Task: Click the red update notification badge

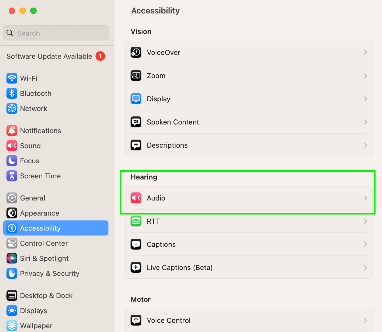Action: tap(100, 56)
